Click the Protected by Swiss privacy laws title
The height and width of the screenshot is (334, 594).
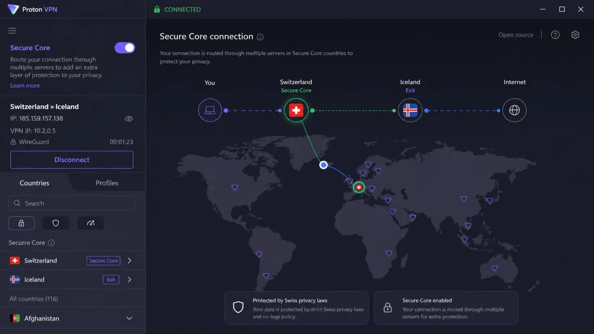(x=290, y=300)
